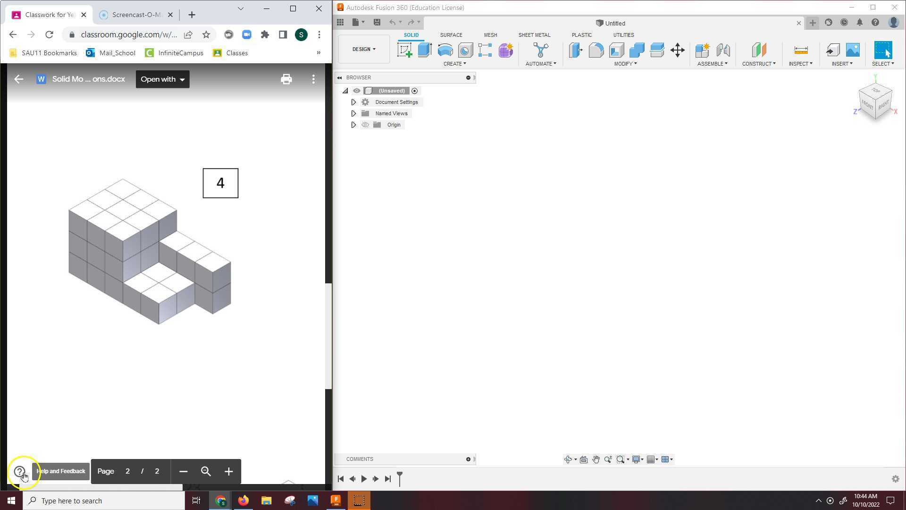Switch to the SURFACE tab
This screenshot has width=906, height=510.
point(451,35)
